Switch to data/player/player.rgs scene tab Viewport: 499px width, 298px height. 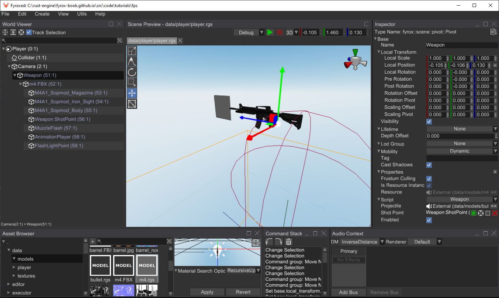tap(152, 41)
